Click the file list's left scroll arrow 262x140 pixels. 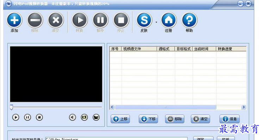tap(112, 107)
